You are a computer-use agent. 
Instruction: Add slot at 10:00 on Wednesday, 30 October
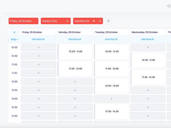(x=148, y=47)
